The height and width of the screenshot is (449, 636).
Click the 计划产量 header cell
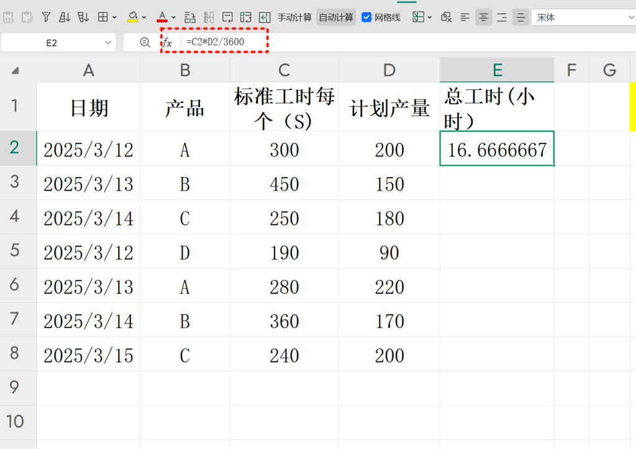(x=389, y=107)
